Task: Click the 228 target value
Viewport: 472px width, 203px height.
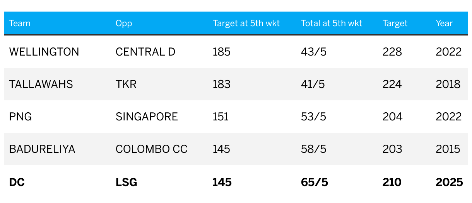Action: click(392, 52)
